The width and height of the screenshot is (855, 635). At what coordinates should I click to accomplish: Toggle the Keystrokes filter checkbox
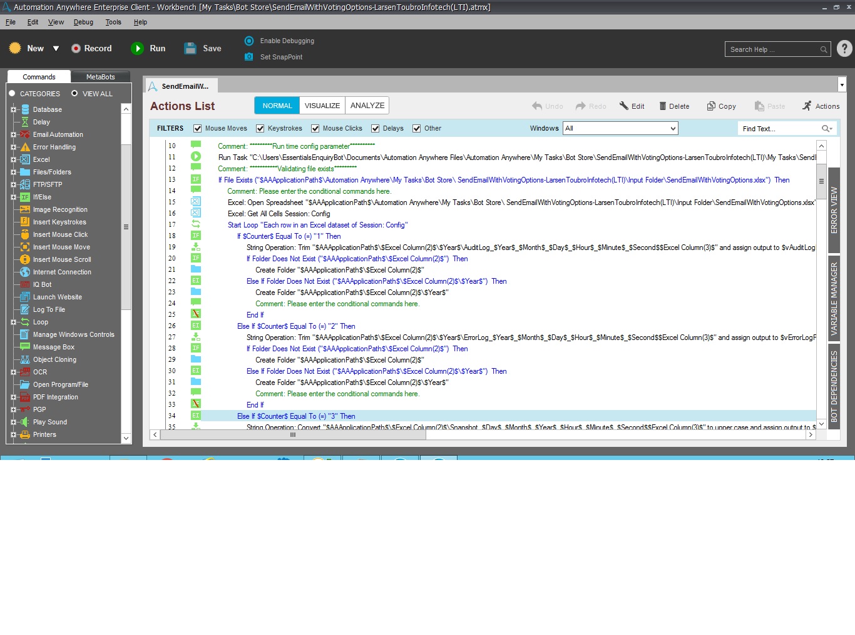click(x=260, y=129)
